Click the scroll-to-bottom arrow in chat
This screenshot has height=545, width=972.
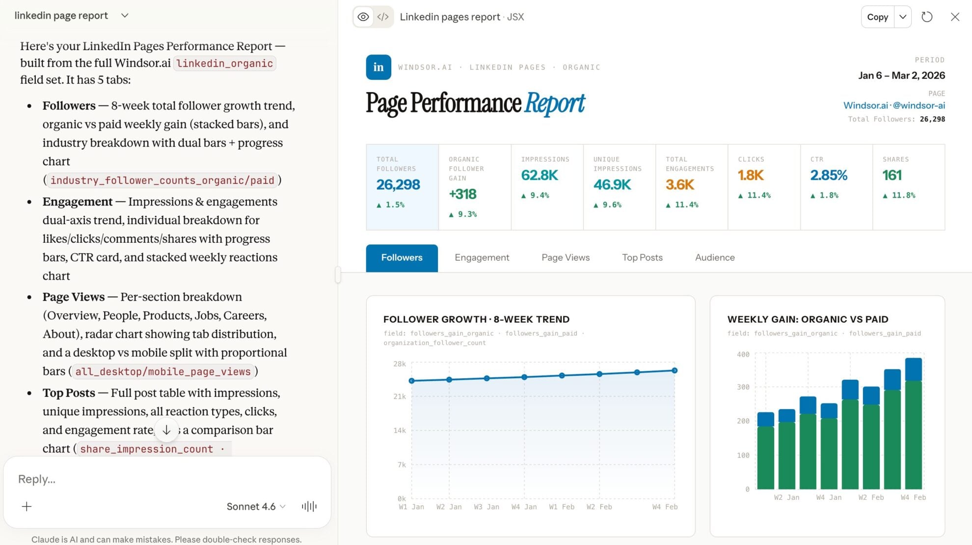pyautogui.click(x=167, y=430)
